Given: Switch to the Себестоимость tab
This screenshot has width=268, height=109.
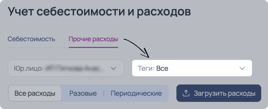Looking at the screenshot, I should pos(31,39).
